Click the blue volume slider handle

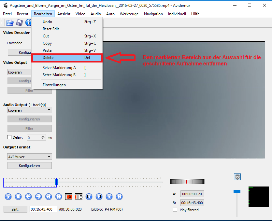pos(237,191)
